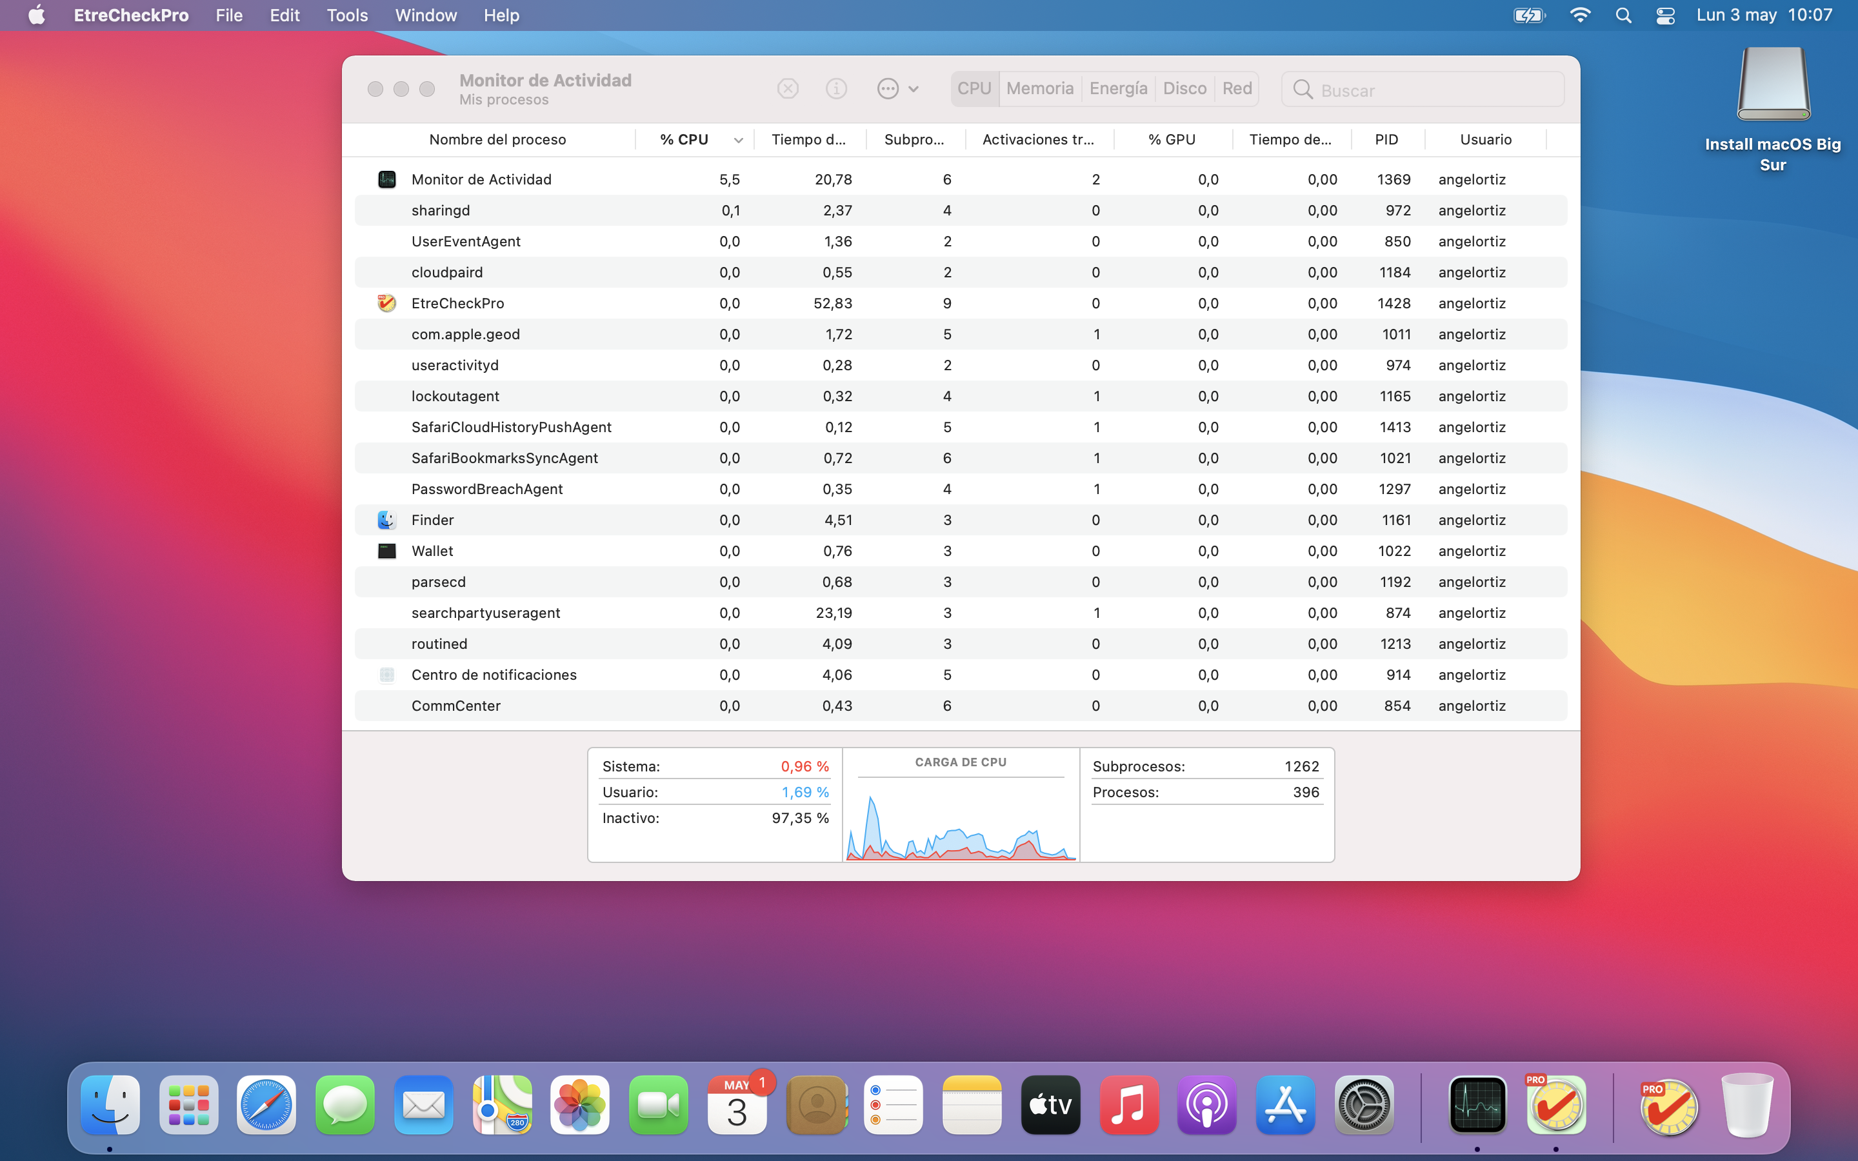The width and height of the screenshot is (1858, 1161).
Task: Sort by Nombre del proceso column
Action: pyautogui.click(x=497, y=140)
